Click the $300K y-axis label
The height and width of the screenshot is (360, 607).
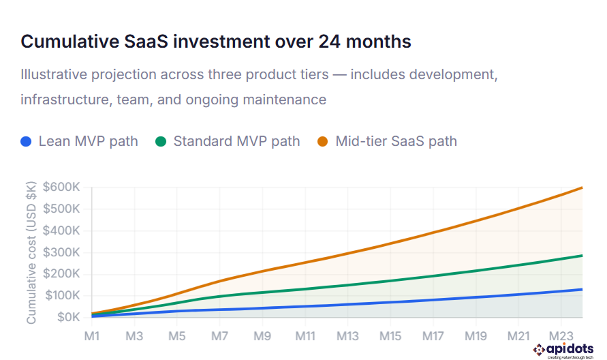tap(61, 252)
